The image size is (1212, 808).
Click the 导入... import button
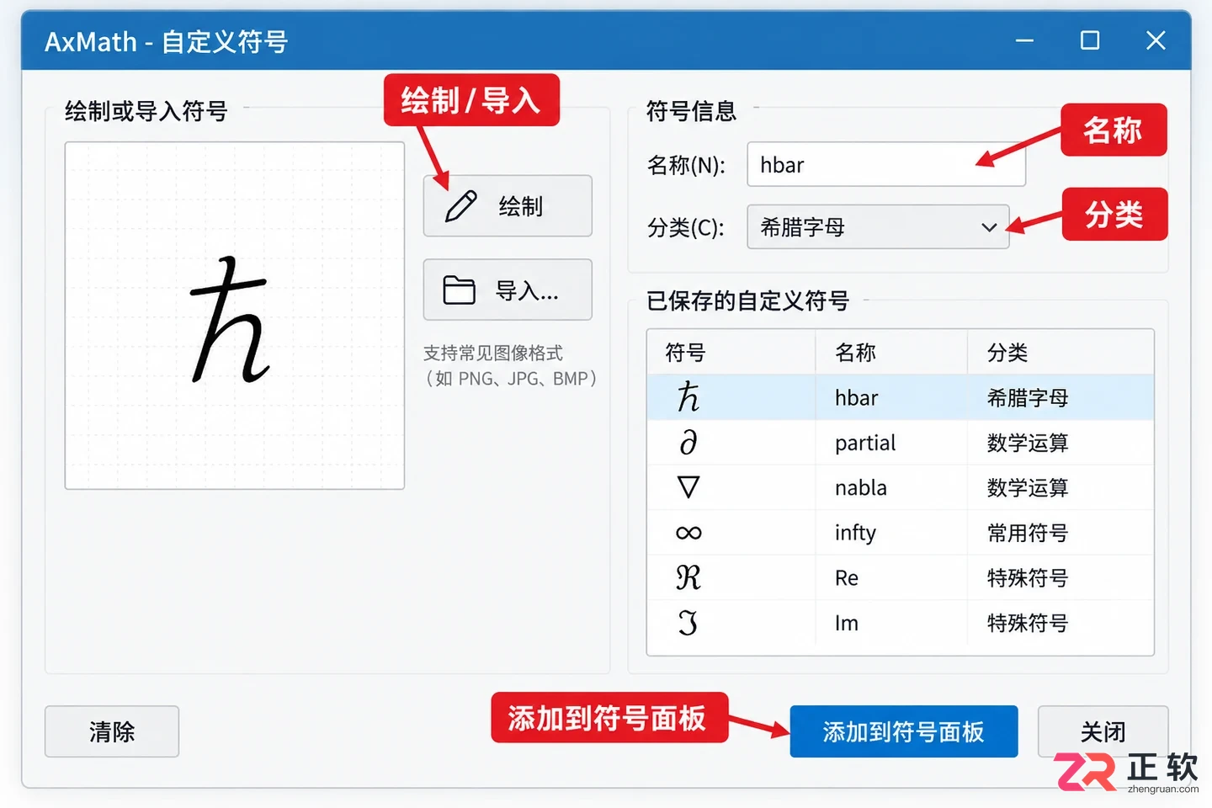tap(508, 290)
